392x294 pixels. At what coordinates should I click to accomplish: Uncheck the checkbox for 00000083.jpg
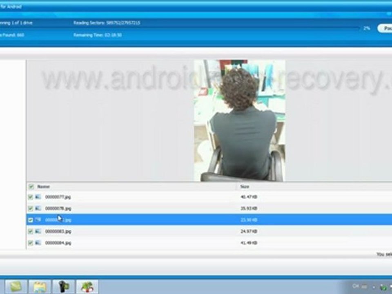pos(31,232)
